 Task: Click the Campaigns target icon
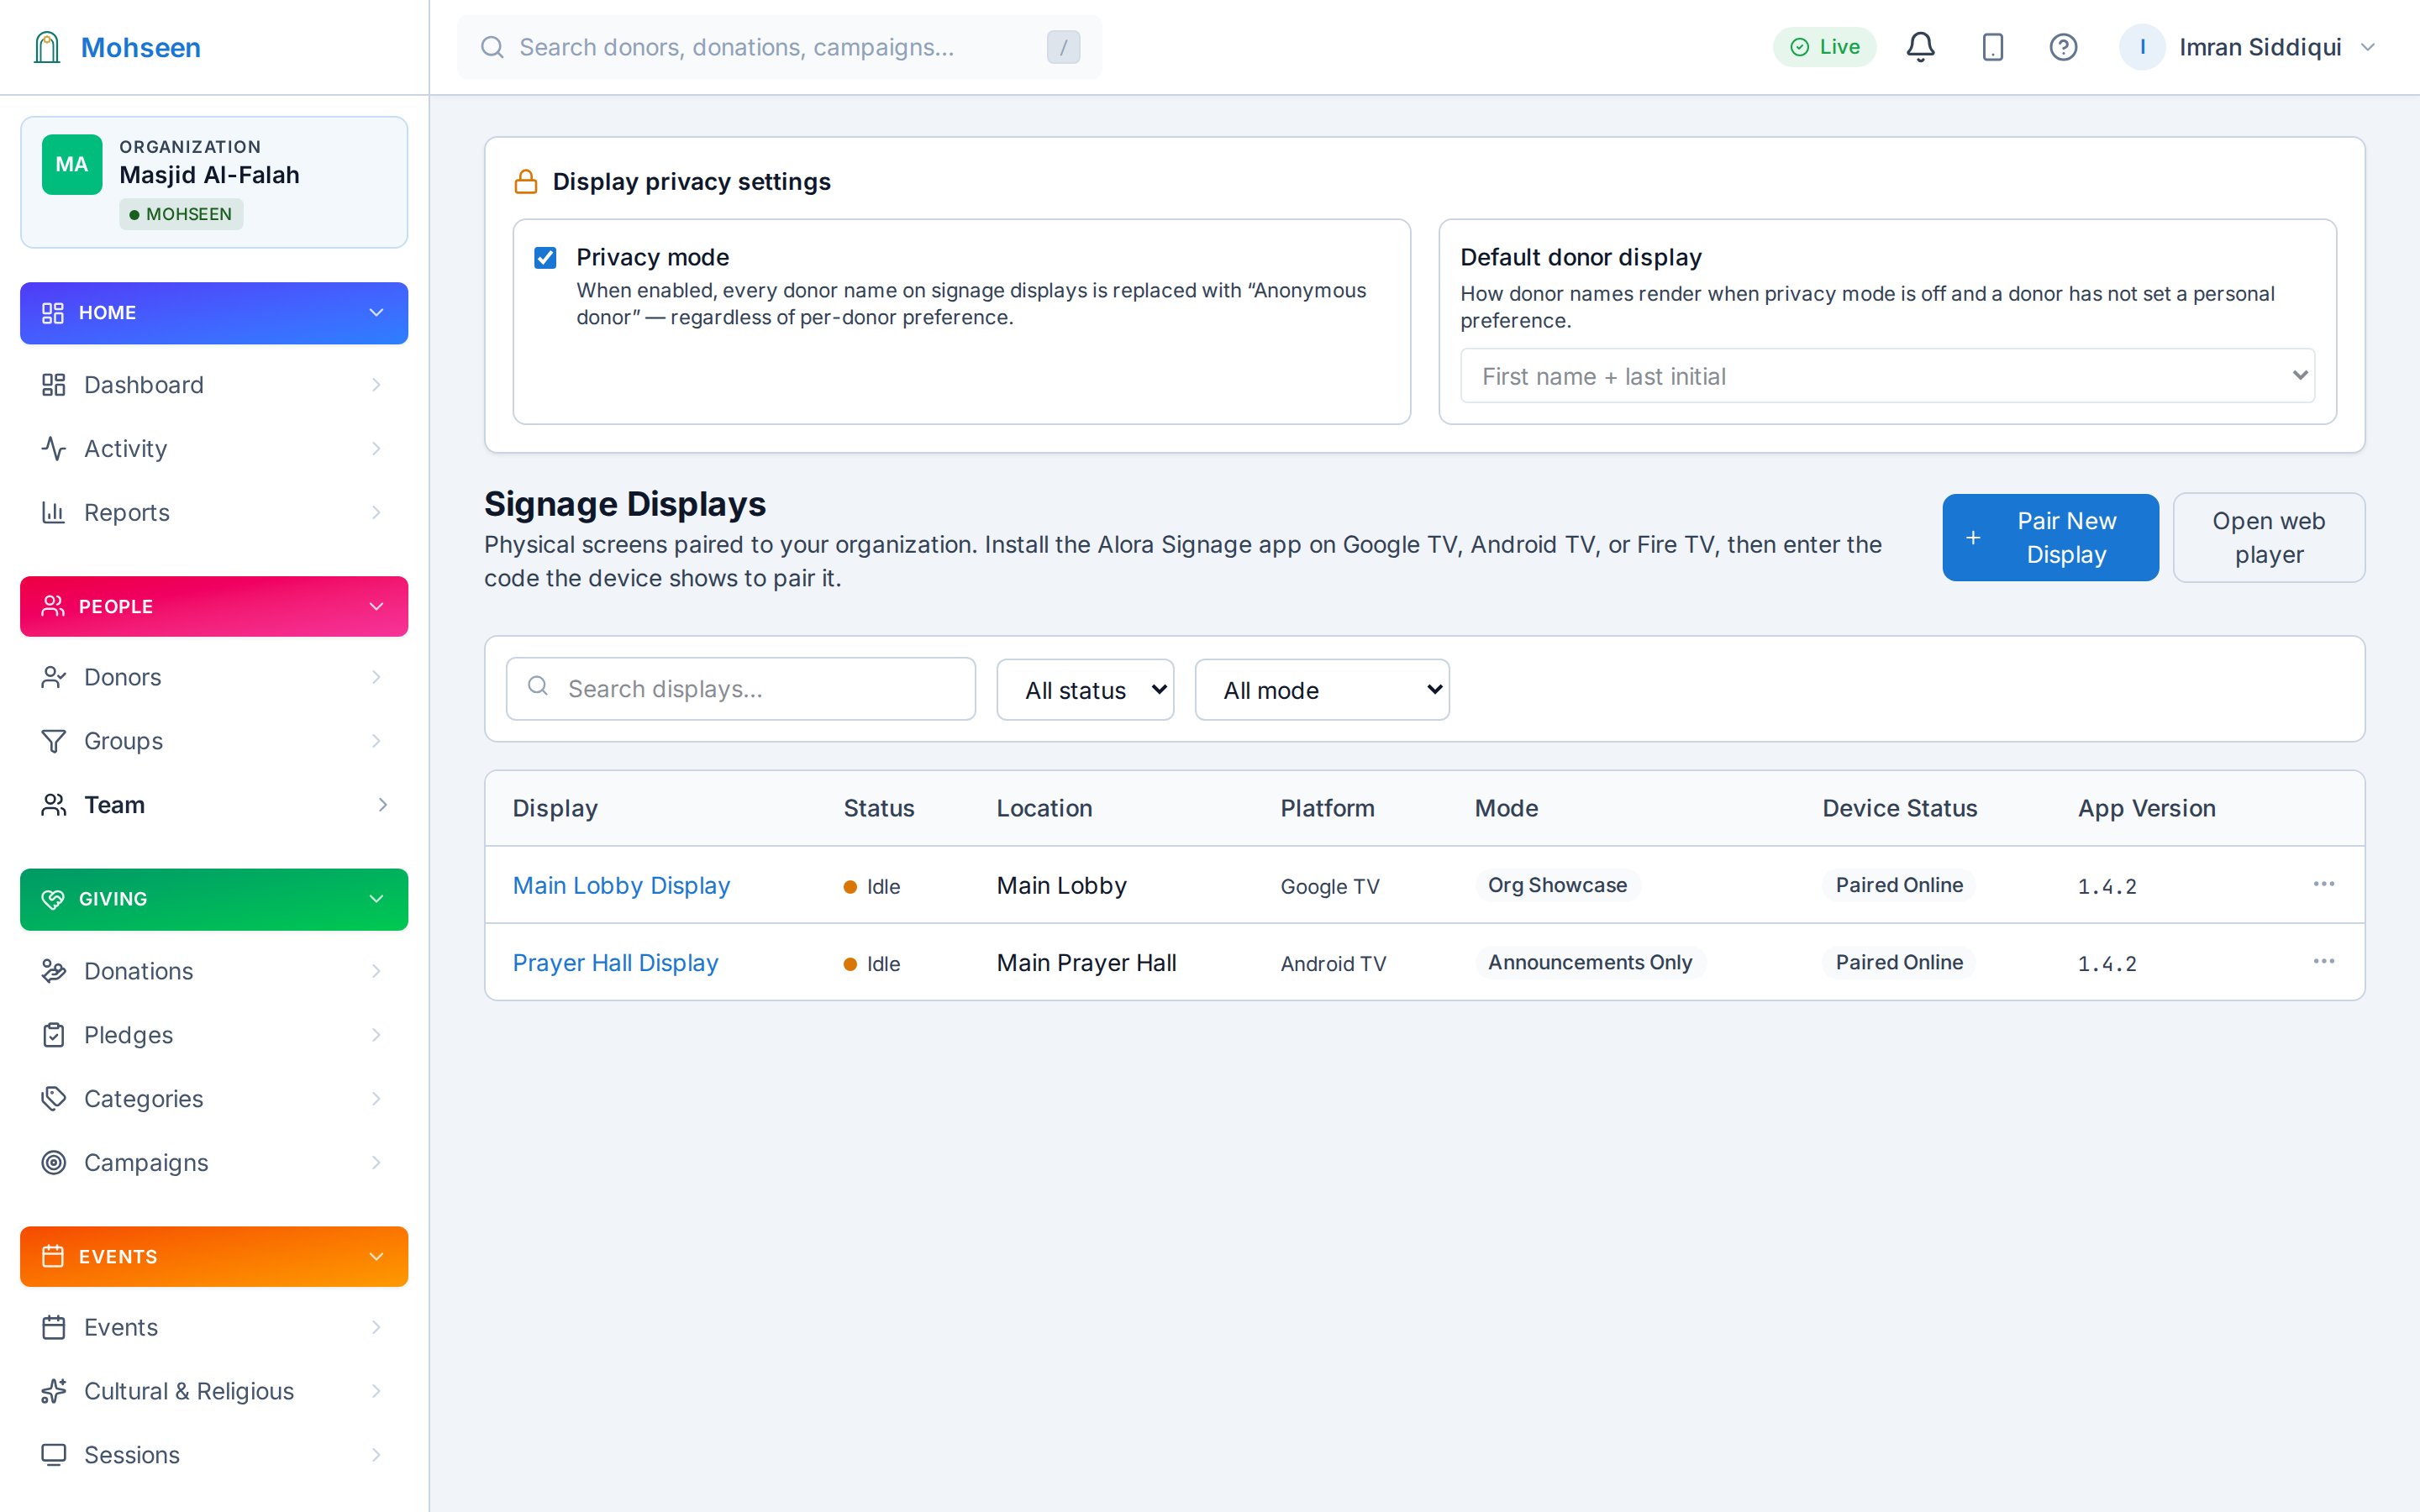point(54,1163)
